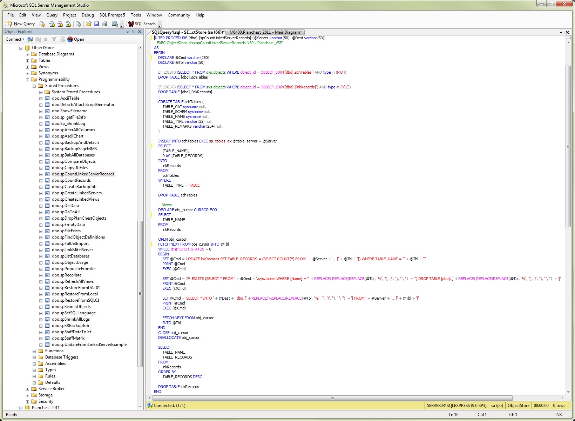
Task: Click the ObjectStore database icon
Action: [27, 48]
